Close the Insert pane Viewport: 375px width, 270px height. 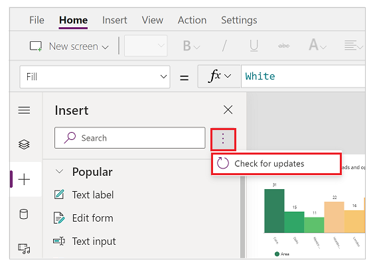click(228, 110)
